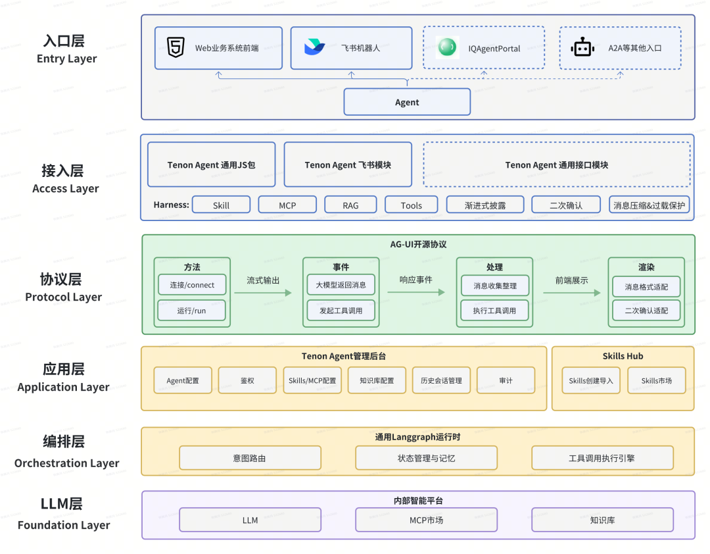Select the 二次确认适配 box
This screenshot has height=554, width=710.
[646, 311]
